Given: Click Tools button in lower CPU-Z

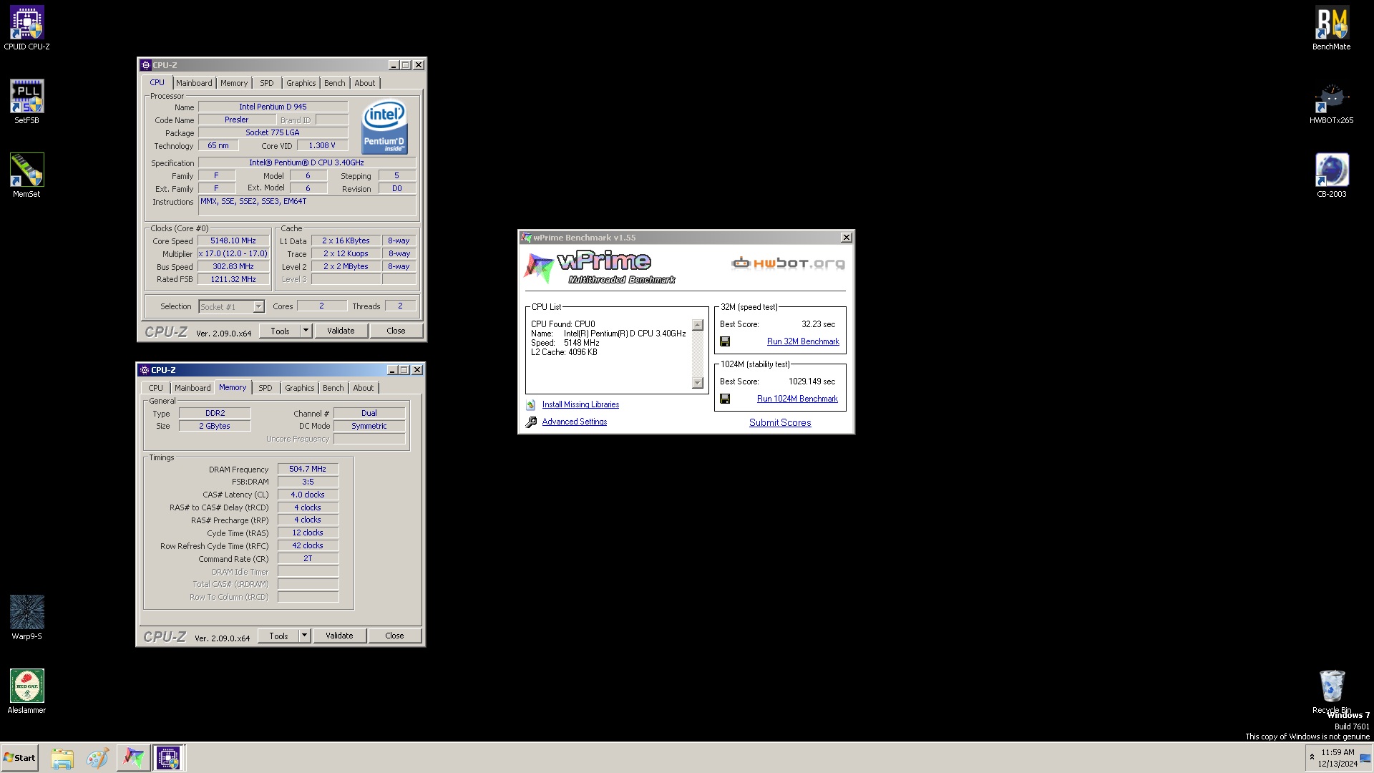Looking at the screenshot, I should [278, 636].
